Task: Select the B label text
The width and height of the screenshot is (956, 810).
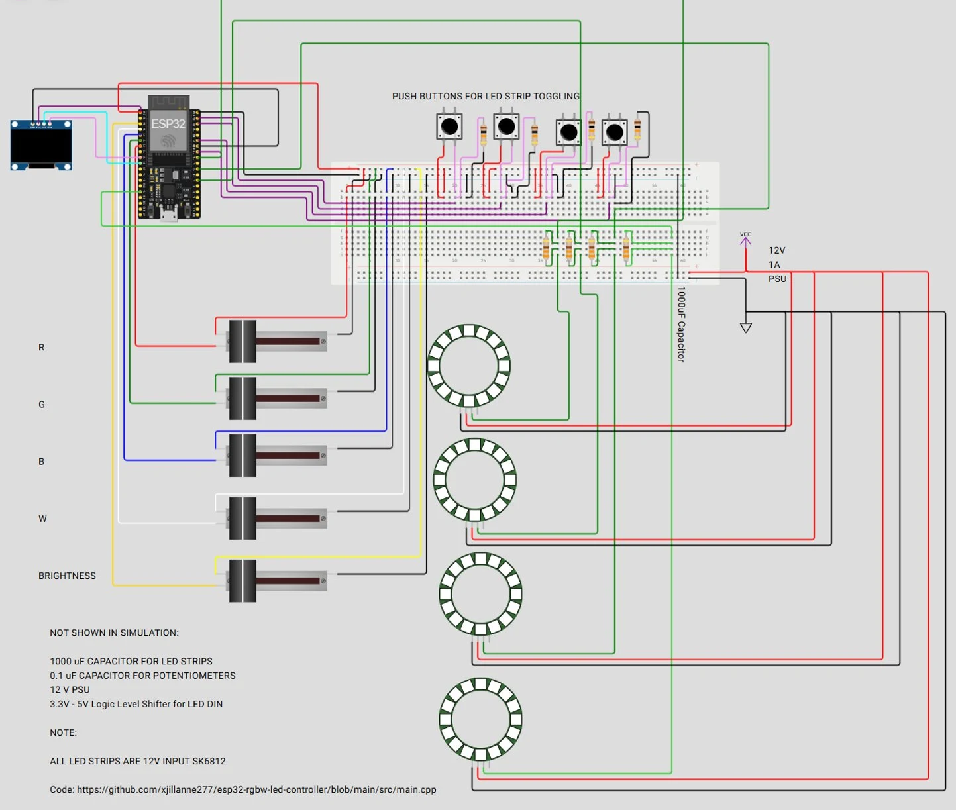Action: [41, 461]
